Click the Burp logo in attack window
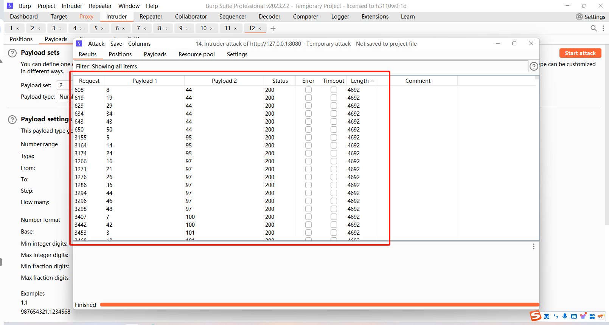Image resolution: width=609 pixels, height=325 pixels. coord(79,43)
